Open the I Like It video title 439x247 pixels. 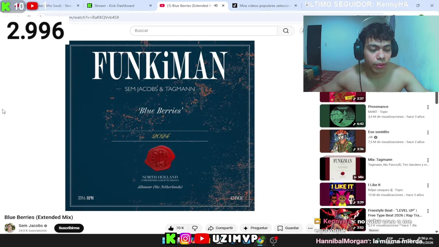pos(374,185)
